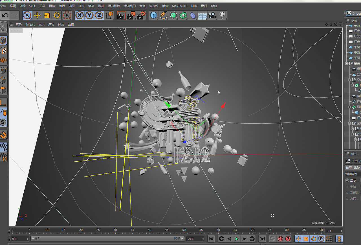The width and height of the screenshot is (361, 245).
Task: Go to previous keyframe
Action: tap(221, 239)
